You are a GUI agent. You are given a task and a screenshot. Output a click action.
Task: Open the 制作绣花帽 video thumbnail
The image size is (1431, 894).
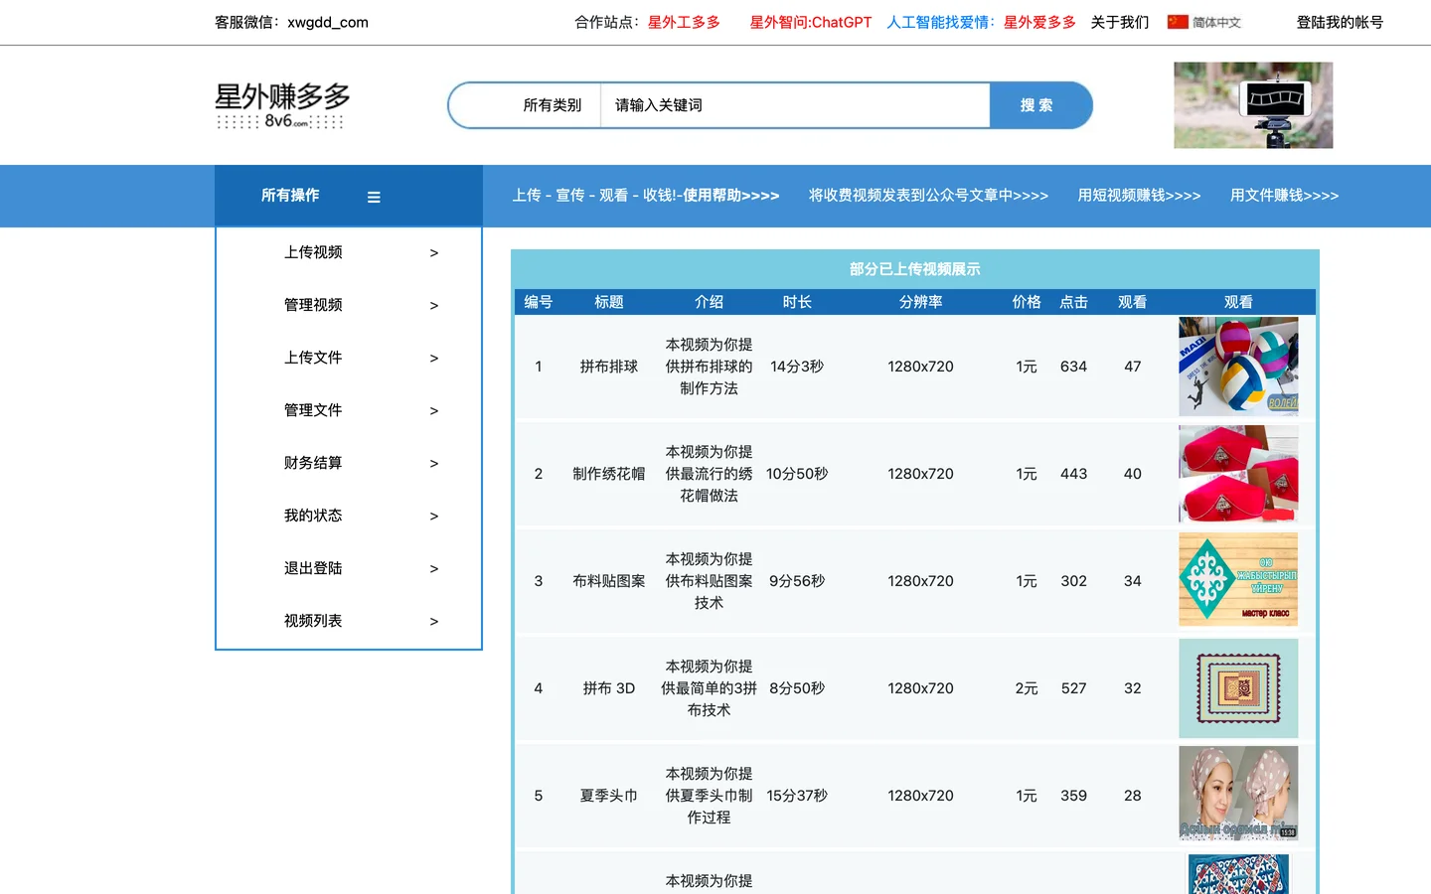[1238, 474]
